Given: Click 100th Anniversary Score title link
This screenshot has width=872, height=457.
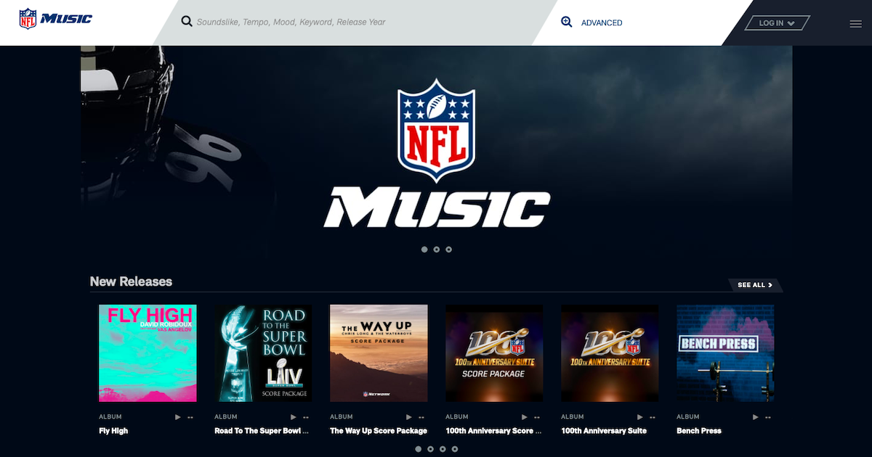Looking at the screenshot, I should pos(493,431).
